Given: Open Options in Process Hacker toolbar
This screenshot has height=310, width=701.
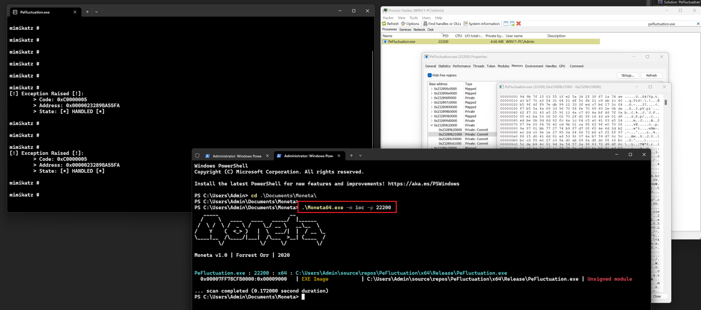Looking at the screenshot, I should pos(411,23).
